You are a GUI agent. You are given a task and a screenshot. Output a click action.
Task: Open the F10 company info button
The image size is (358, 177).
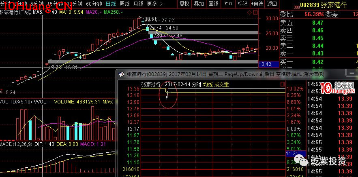(228, 4)
